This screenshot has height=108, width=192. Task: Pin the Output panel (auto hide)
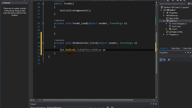coord(154,104)
